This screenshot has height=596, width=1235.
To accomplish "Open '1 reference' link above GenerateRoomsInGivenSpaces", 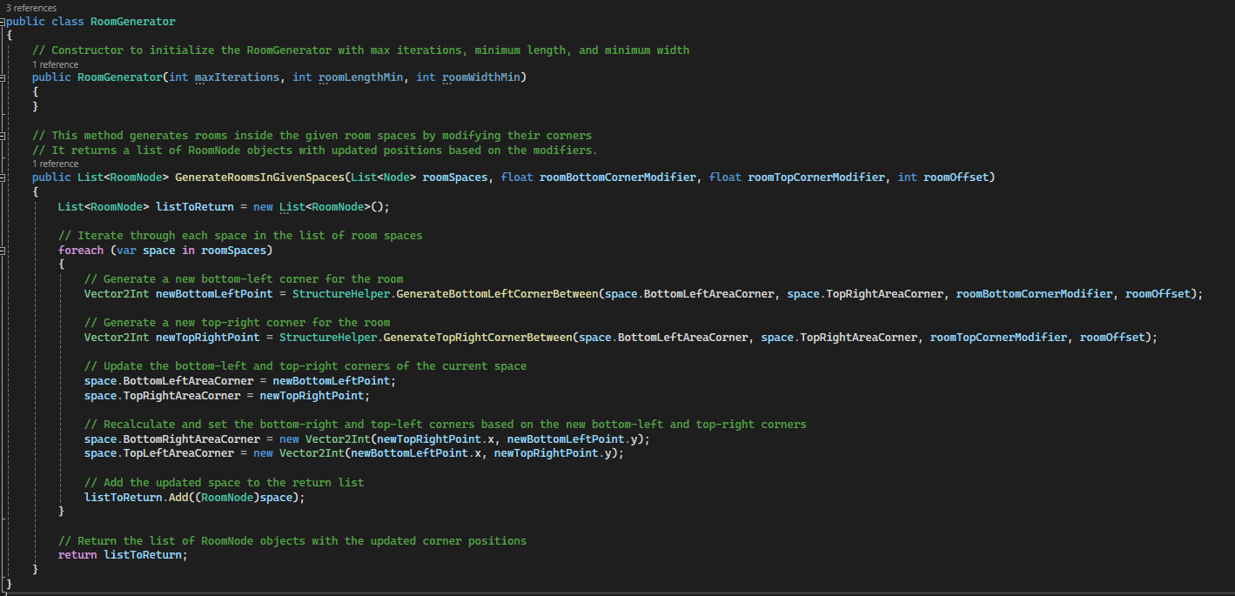I will [x=56, y=164].
